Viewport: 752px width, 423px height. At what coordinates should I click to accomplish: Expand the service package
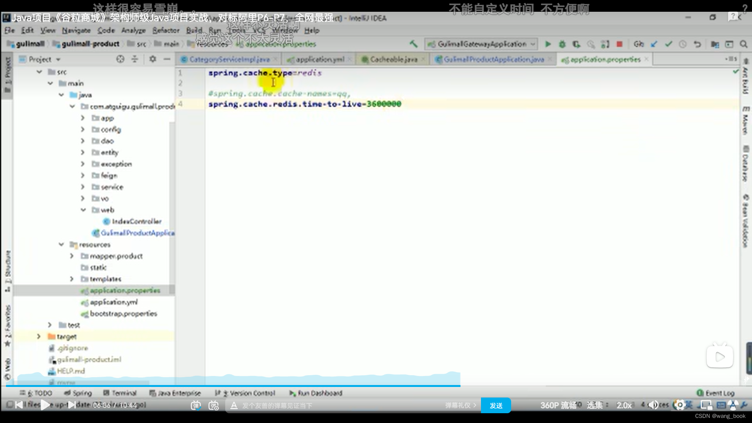coord(83,187)
